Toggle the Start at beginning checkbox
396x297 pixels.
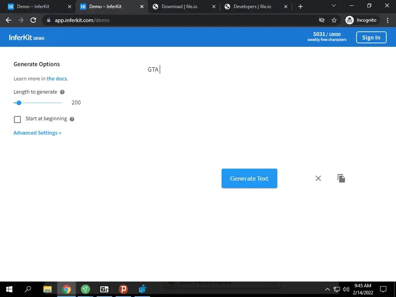click(x=17, y=119)
